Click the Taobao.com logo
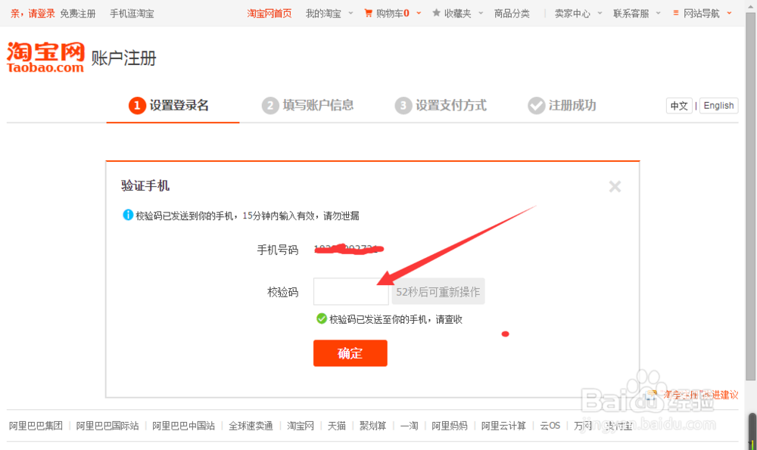Screen dimensions: 757x450 click(x=45, y=57)
